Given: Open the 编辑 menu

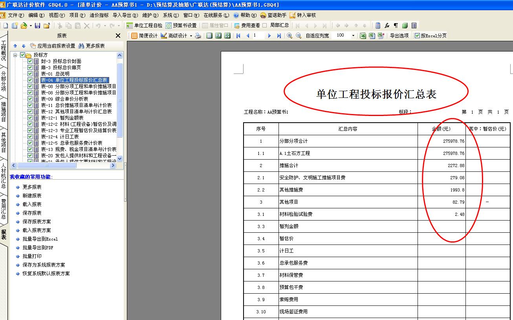Looking at the screenshot, I should (36, 15).
